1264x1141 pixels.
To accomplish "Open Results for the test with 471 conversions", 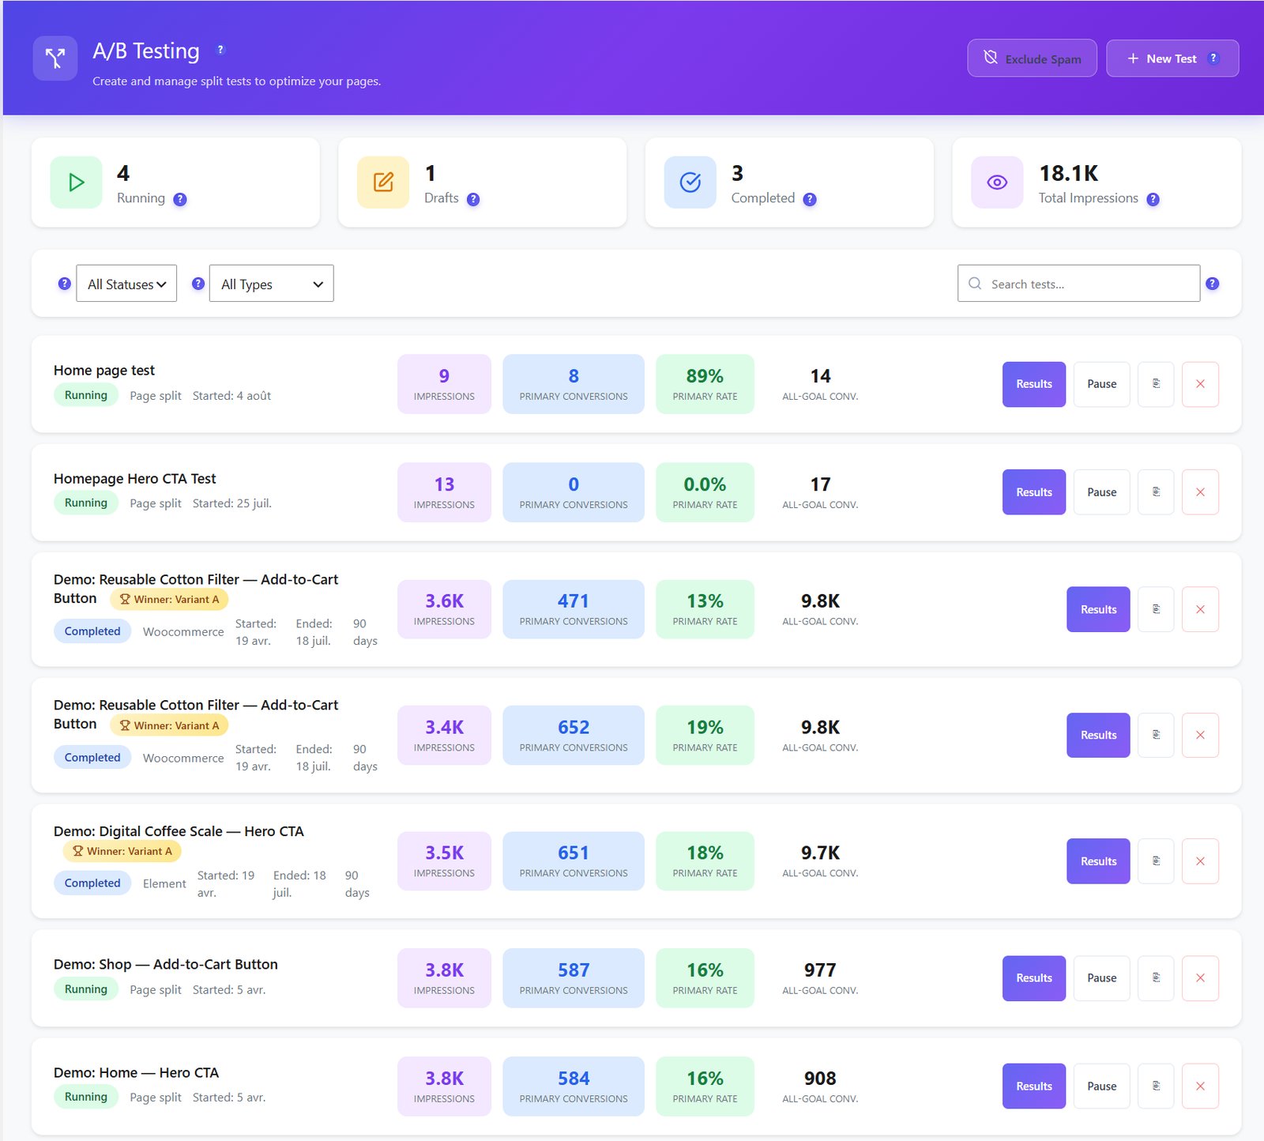I will pos(1098,609).
